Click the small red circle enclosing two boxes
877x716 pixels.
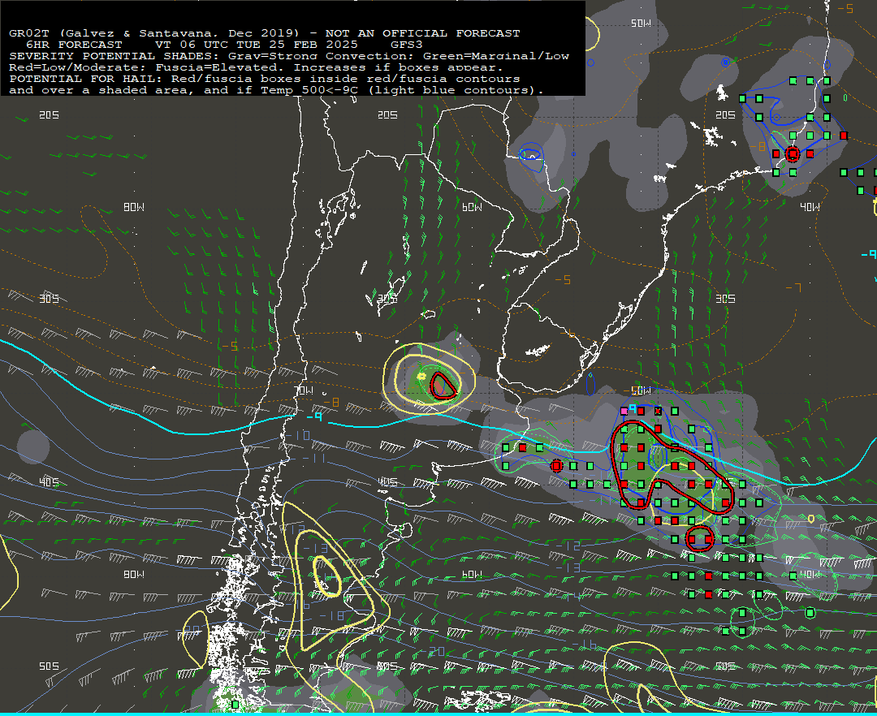pyautogui.click(x=700, y=539)
